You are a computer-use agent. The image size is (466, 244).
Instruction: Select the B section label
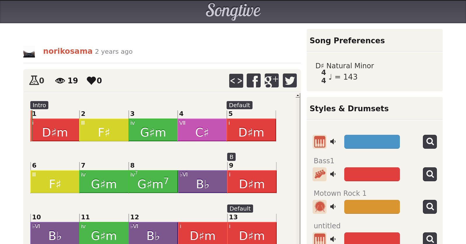tap(231, 157)
